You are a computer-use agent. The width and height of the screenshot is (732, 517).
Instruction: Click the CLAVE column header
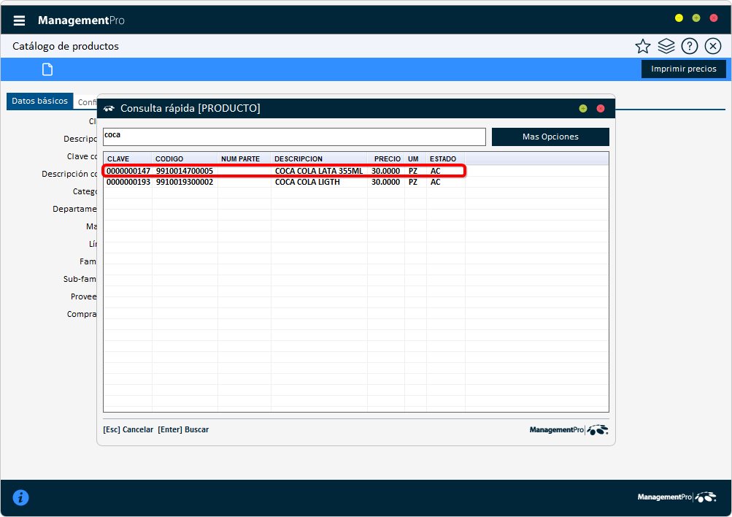(127, 158)
